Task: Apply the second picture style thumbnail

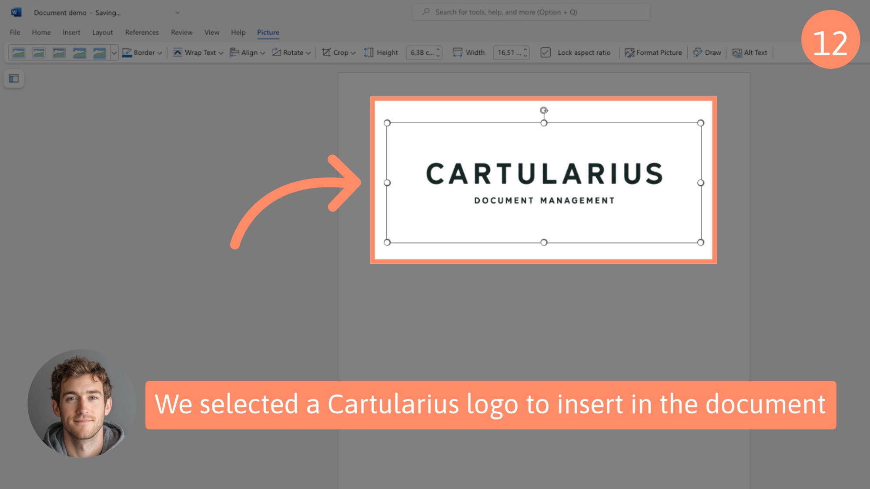Action: coord(39,53)
